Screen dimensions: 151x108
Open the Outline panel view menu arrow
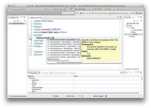coord(141,21)
